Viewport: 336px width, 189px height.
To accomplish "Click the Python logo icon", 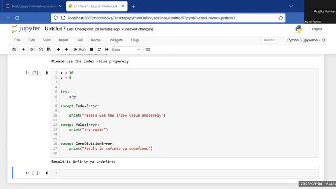I will [x=299, y=29].
